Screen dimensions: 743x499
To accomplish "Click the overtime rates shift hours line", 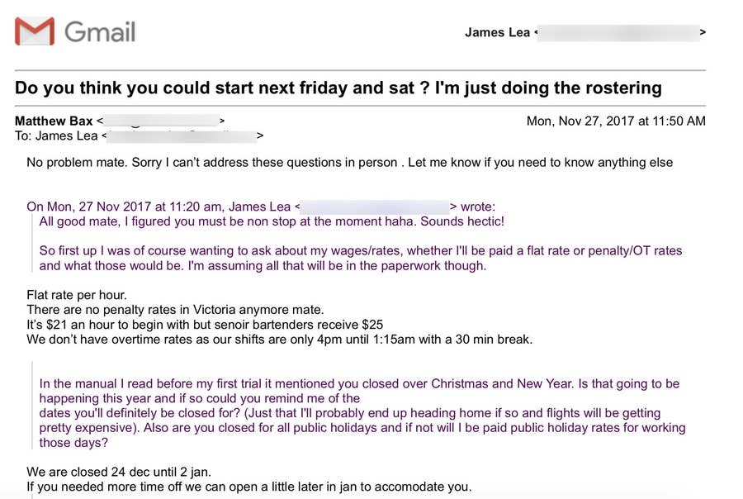I will (280, 340).
